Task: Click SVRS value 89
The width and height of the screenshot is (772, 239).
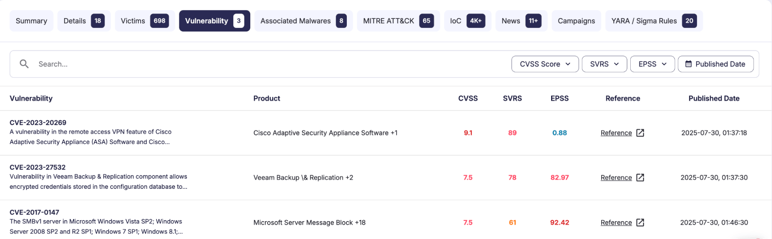Action: 512,133
